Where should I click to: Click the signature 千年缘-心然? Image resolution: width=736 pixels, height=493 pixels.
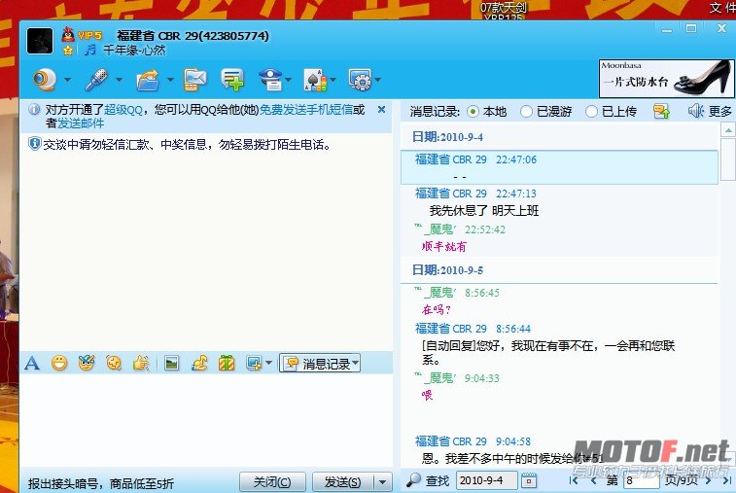(134, 50)
